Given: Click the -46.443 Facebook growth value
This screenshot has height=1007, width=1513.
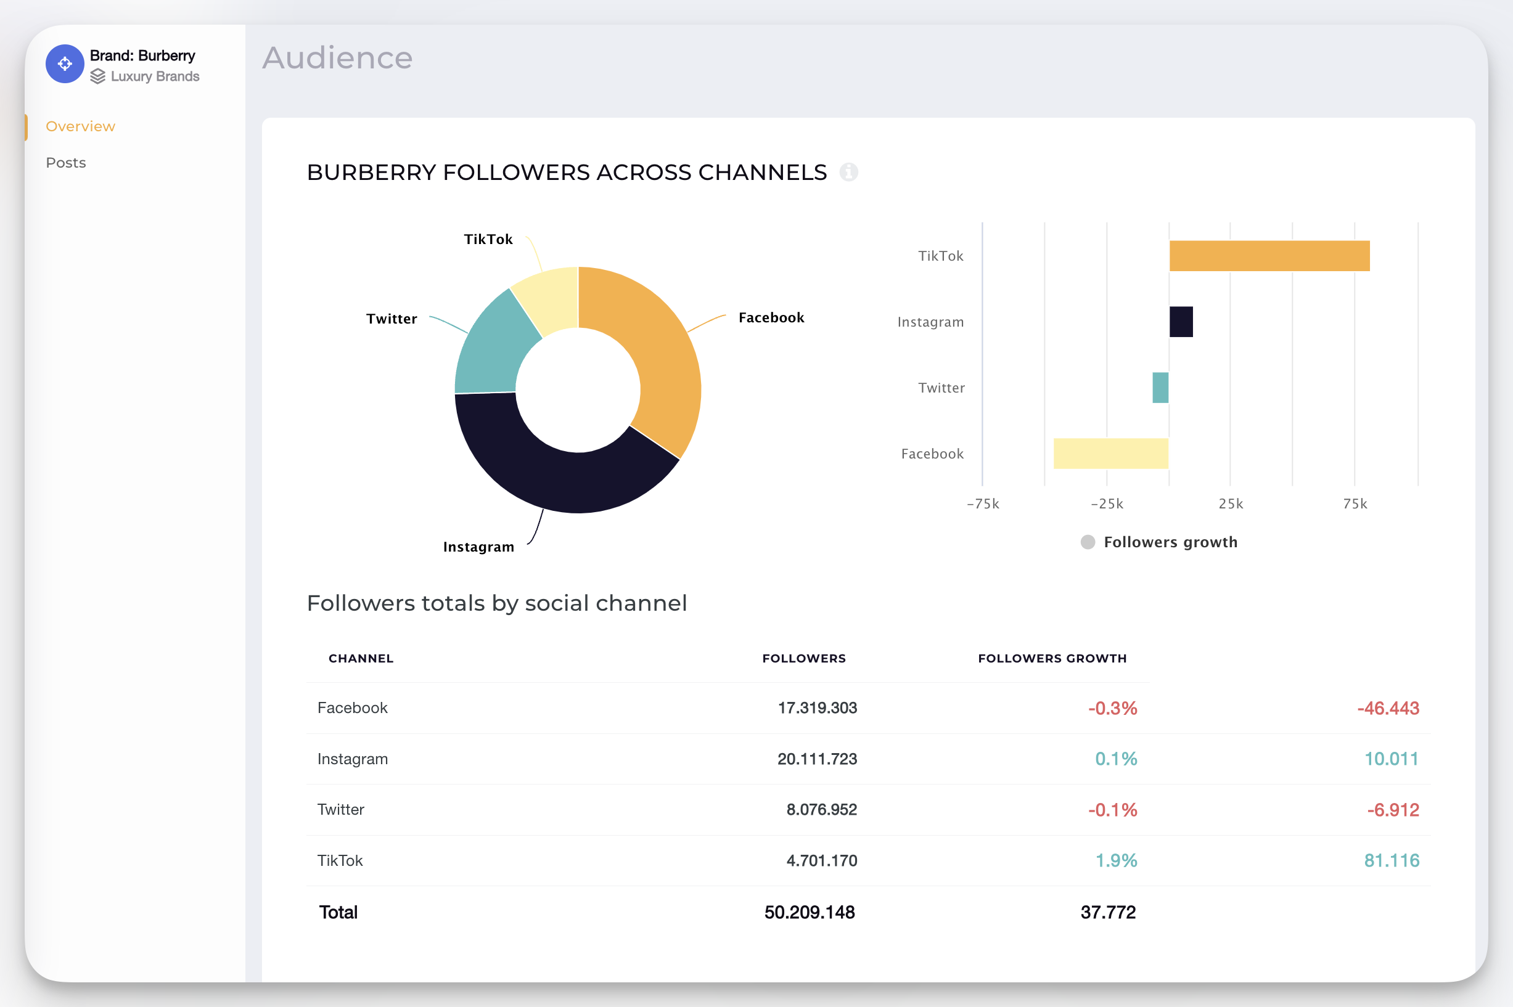Looking at the screenshot, I should tap(1388, 708).
